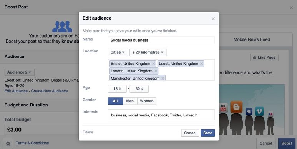Remove Leeds, United Kingdom location tag

[x=202, y=64]
